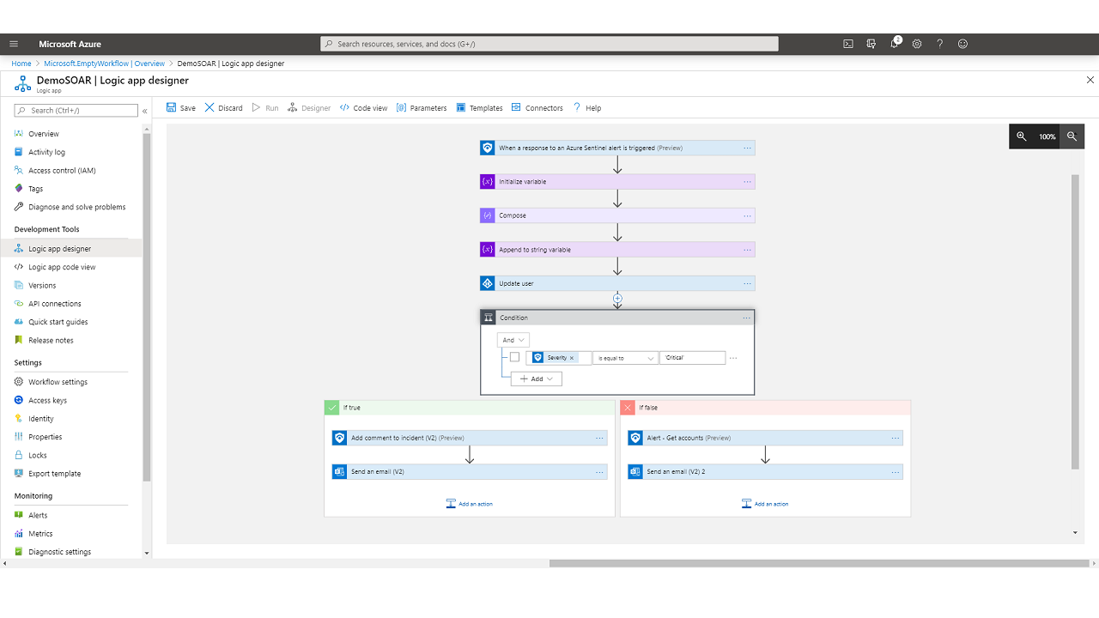The height and width of the screenshot is (618, 1099).
Task: Click the Append to string variable icon
Action: click(488, 250)
